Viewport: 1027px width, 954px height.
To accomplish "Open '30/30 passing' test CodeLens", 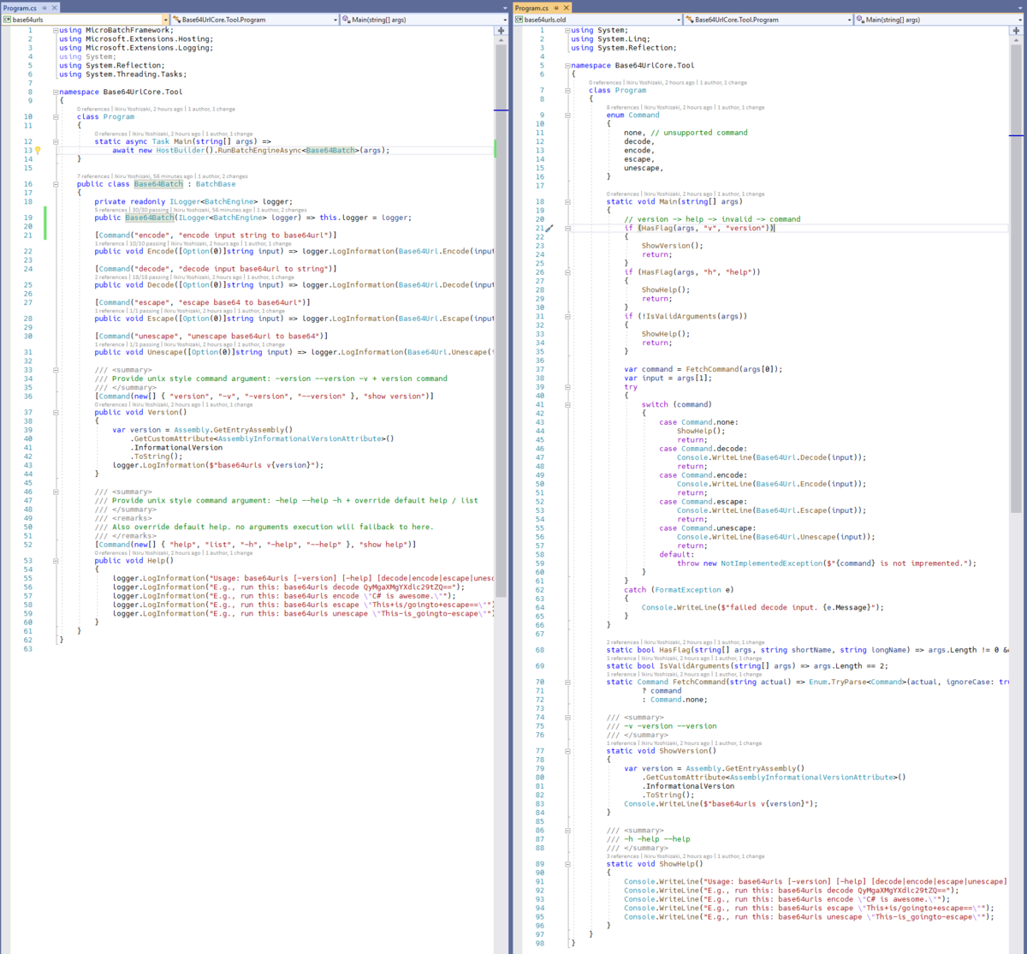I will click(x=151, y=210).
